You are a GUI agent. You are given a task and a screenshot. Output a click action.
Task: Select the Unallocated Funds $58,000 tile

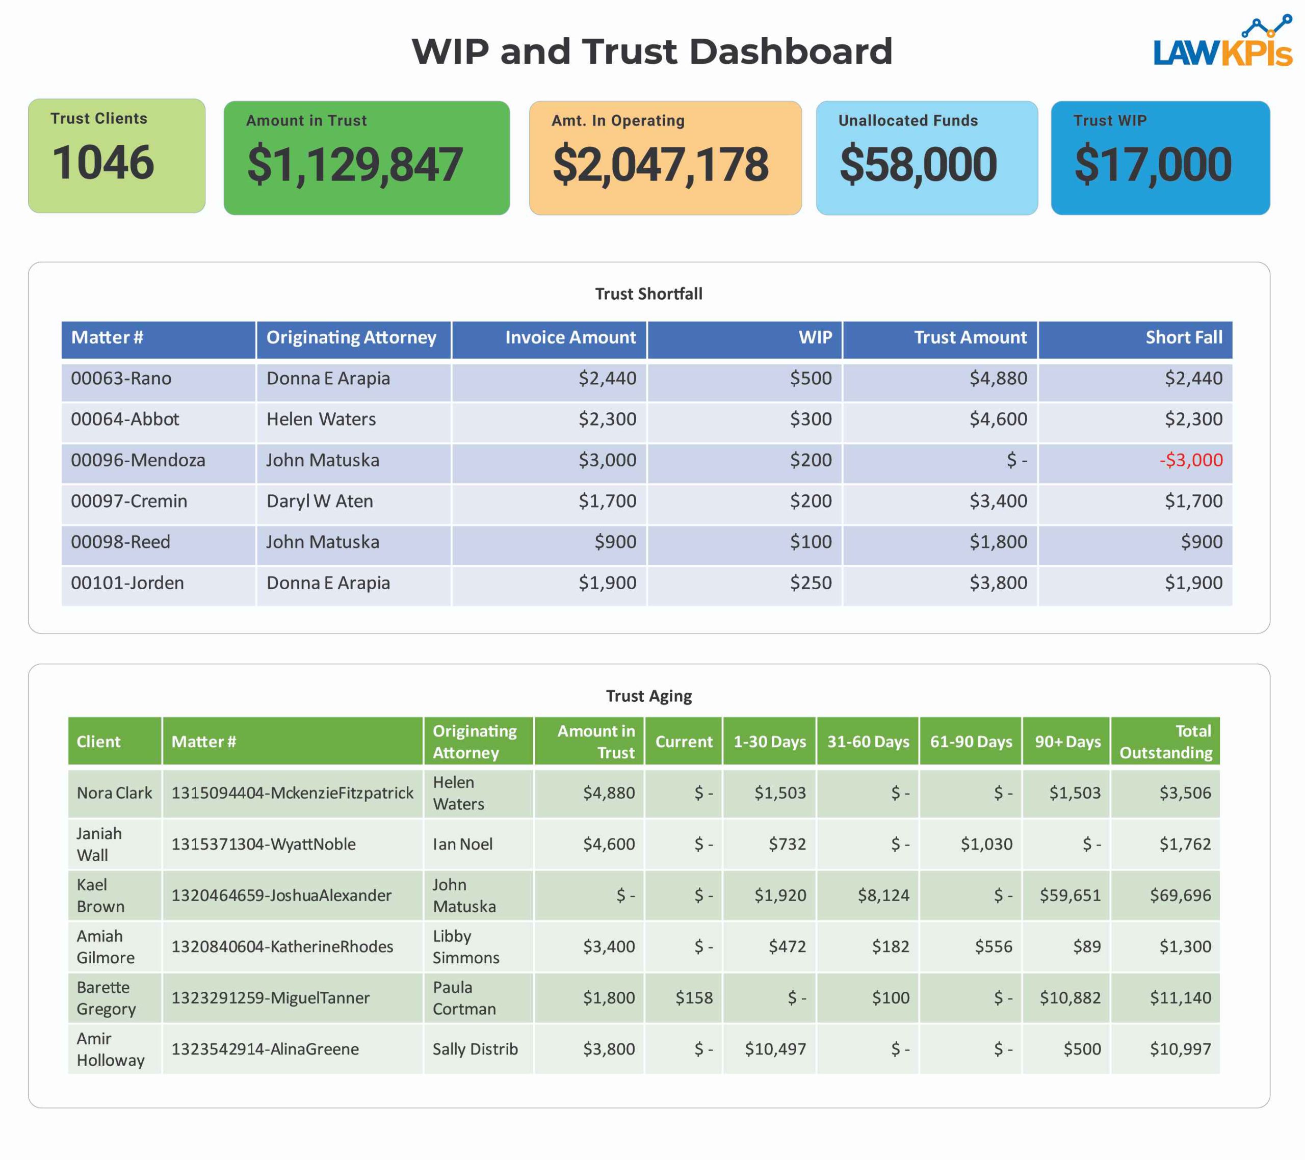point(926,157)
